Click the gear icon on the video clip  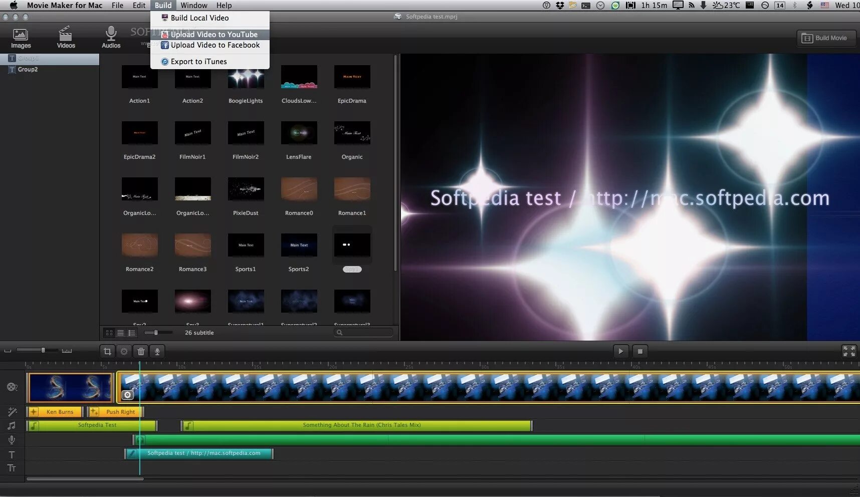(x=128, y=395)
